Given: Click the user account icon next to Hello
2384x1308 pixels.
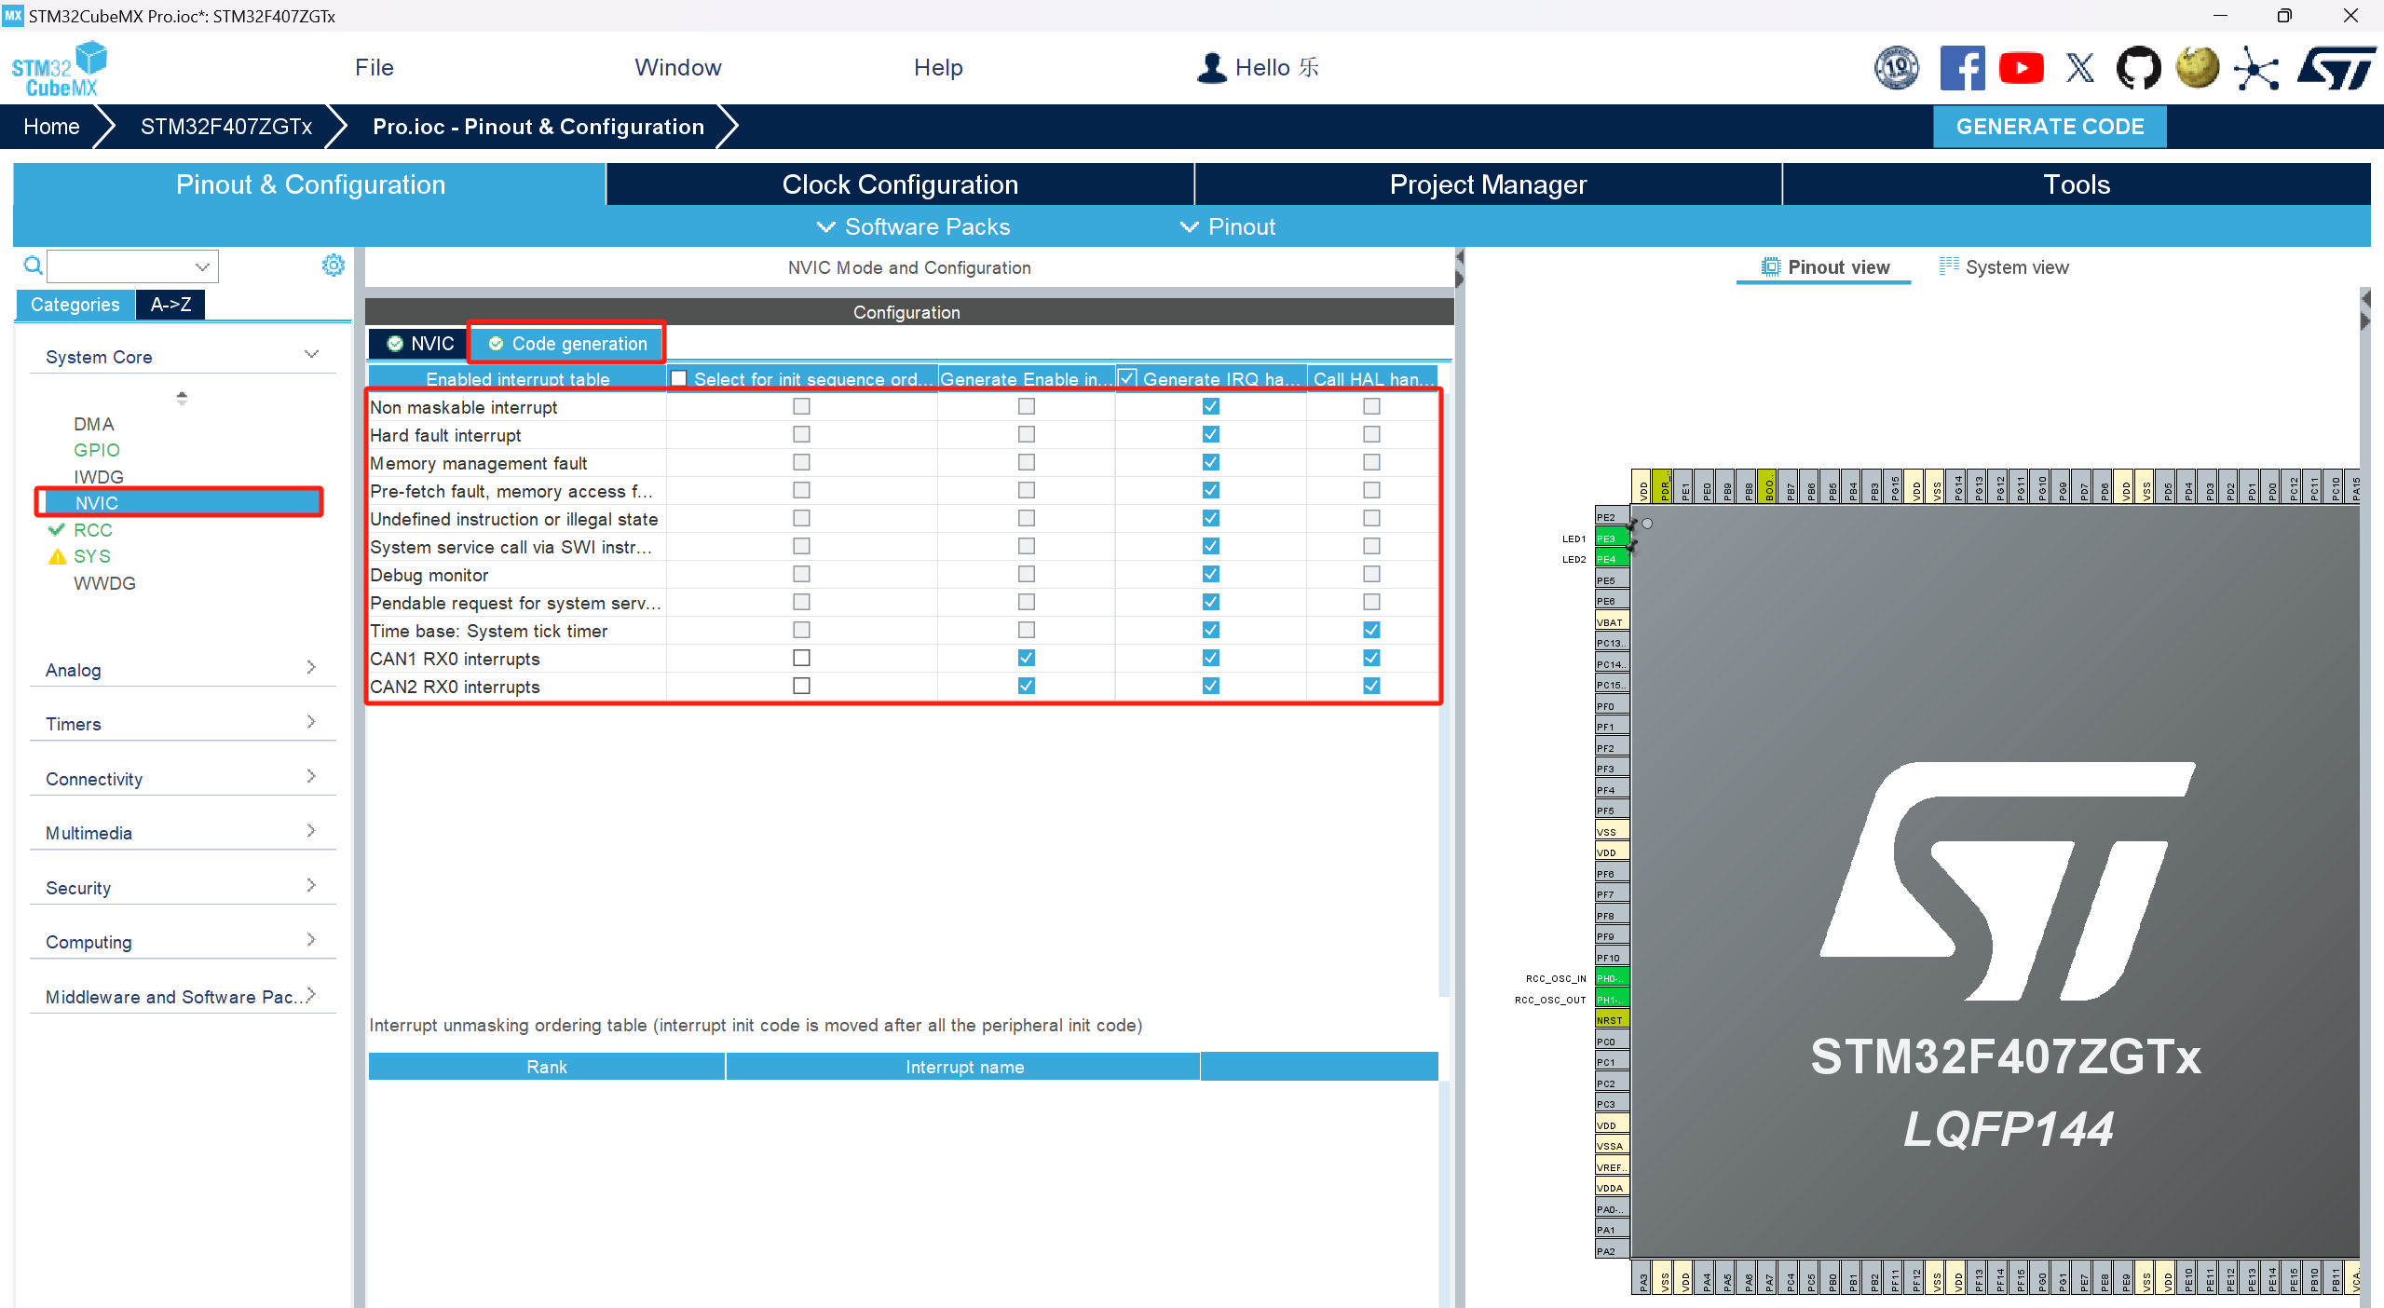Looking at the screenshot, I should (x=1211, y=68).
